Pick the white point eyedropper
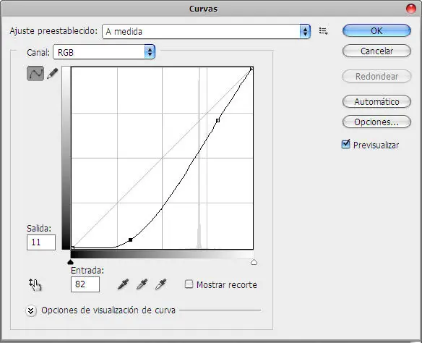 tap(161, 284)
